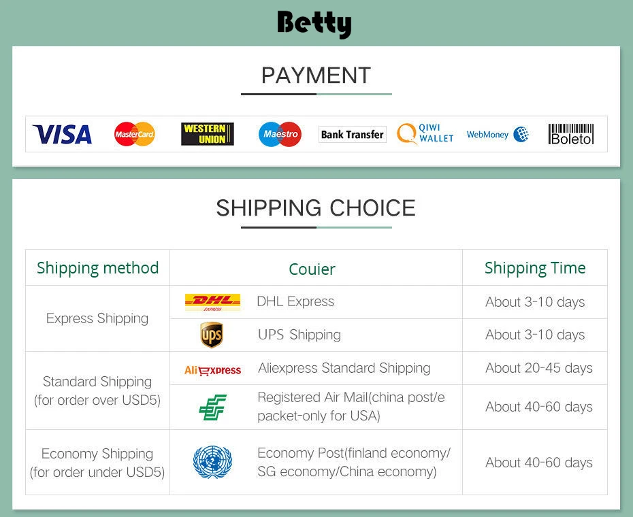633x517 pixels.
Task: Click the WebMoney logo
Action: click(498, 135)
